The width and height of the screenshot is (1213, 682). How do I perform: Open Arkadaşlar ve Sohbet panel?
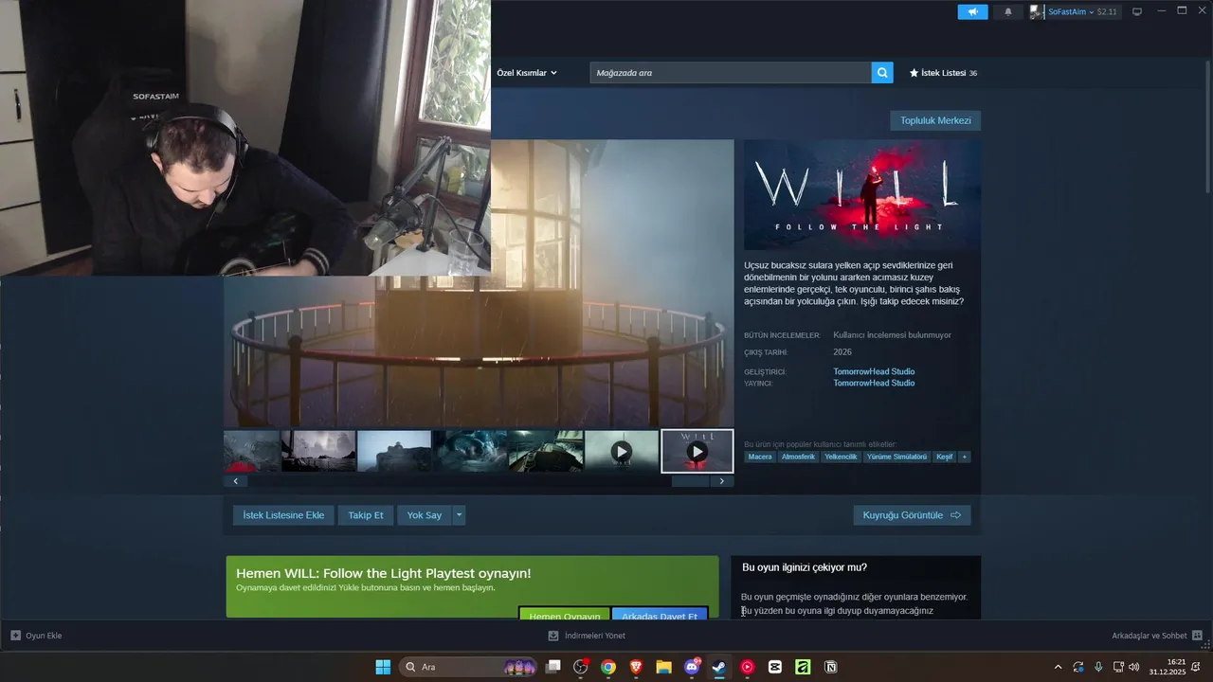coord(1157,636)
